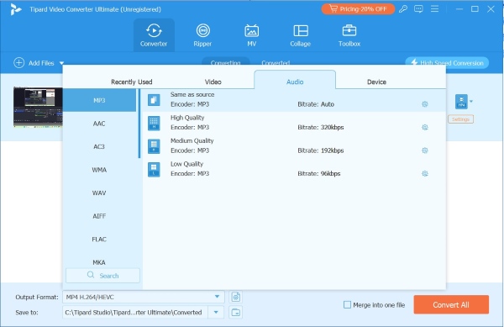Switch to the Device tab

point(376,82)
